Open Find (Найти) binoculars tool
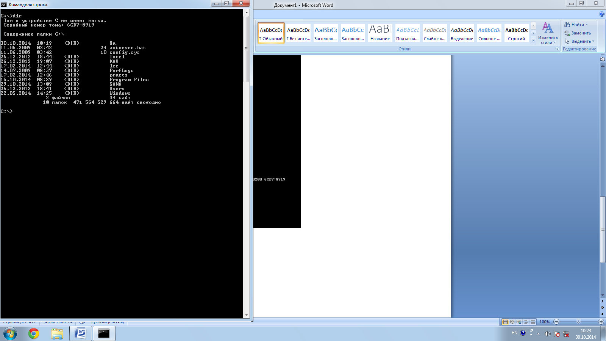The image size is (606, 341). (575, 25)
